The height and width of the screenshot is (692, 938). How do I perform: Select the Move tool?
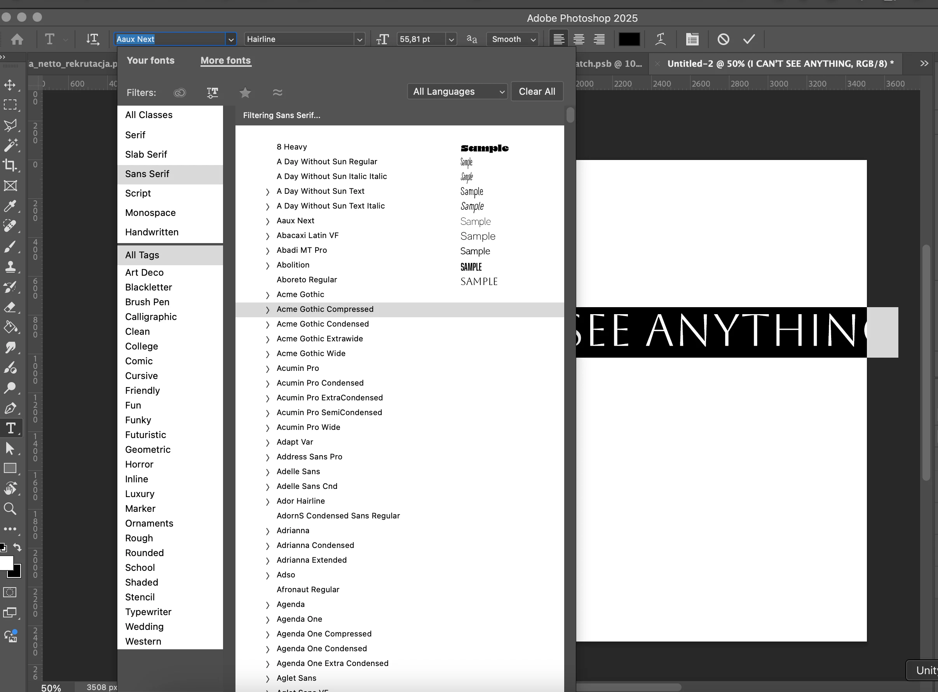(10, 85)
